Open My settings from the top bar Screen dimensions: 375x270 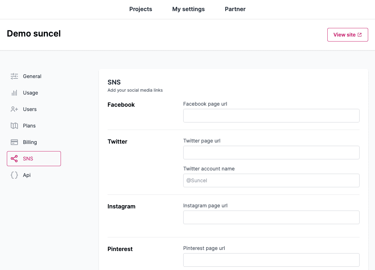pyautogui.click(x=188, y=9)
